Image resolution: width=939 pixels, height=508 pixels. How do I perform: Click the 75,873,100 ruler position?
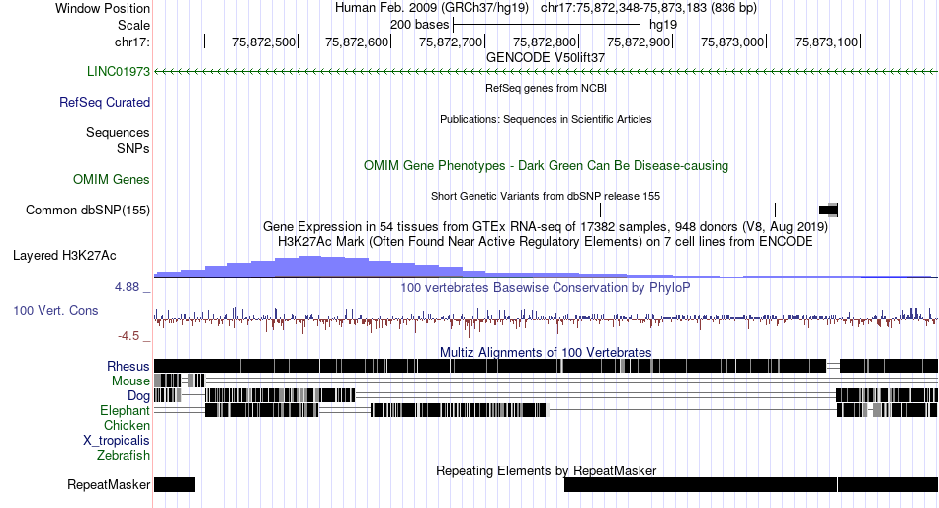point(827,42)
